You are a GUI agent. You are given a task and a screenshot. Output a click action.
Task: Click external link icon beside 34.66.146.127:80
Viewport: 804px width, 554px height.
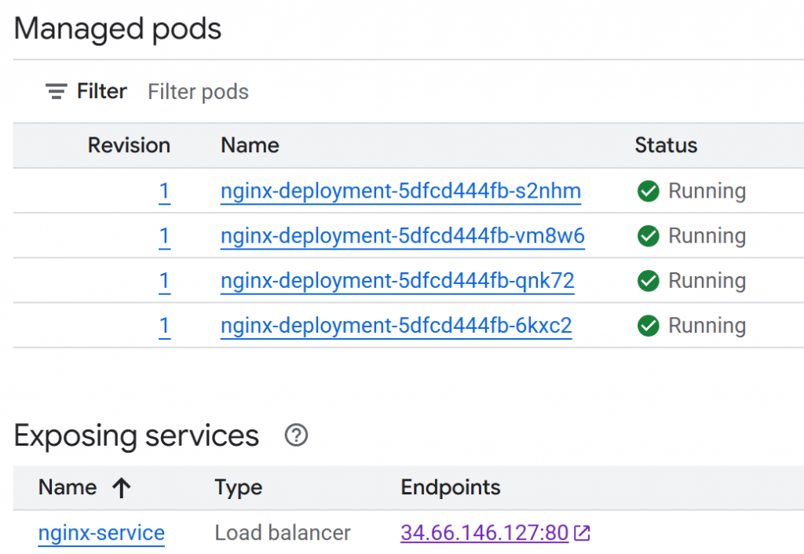(582, 534)
